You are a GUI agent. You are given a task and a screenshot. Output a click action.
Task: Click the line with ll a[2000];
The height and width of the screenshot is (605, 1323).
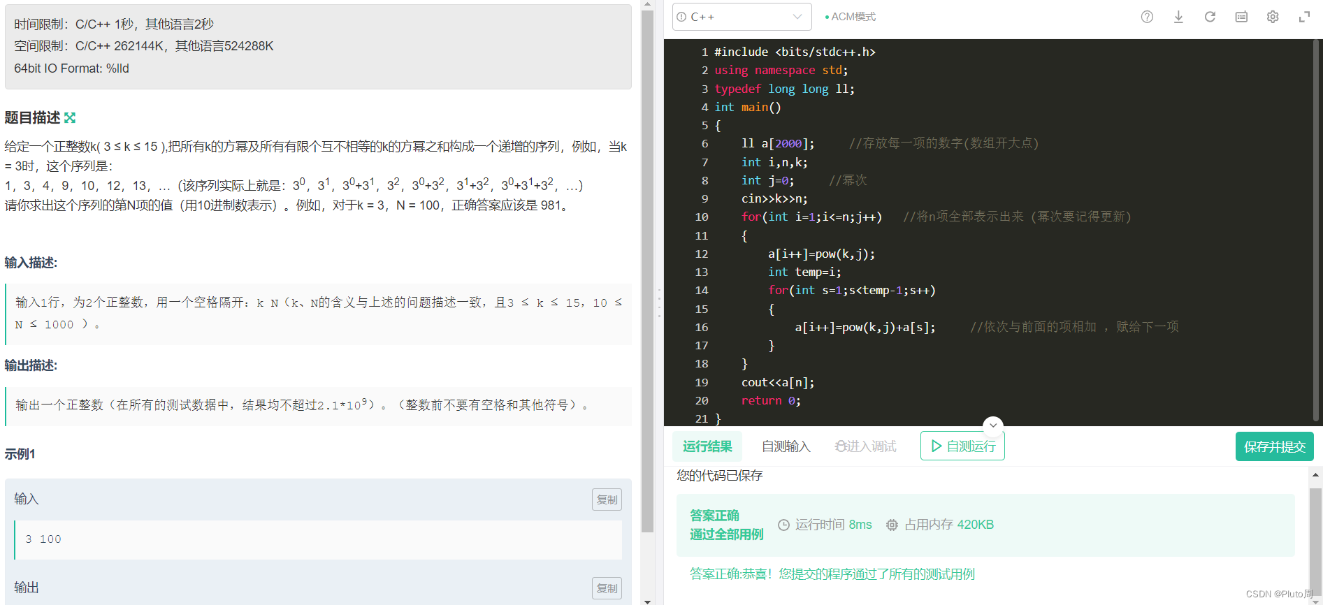(778, 144)
